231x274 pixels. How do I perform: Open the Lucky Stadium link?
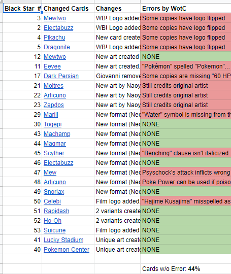(x=63, y=240)
